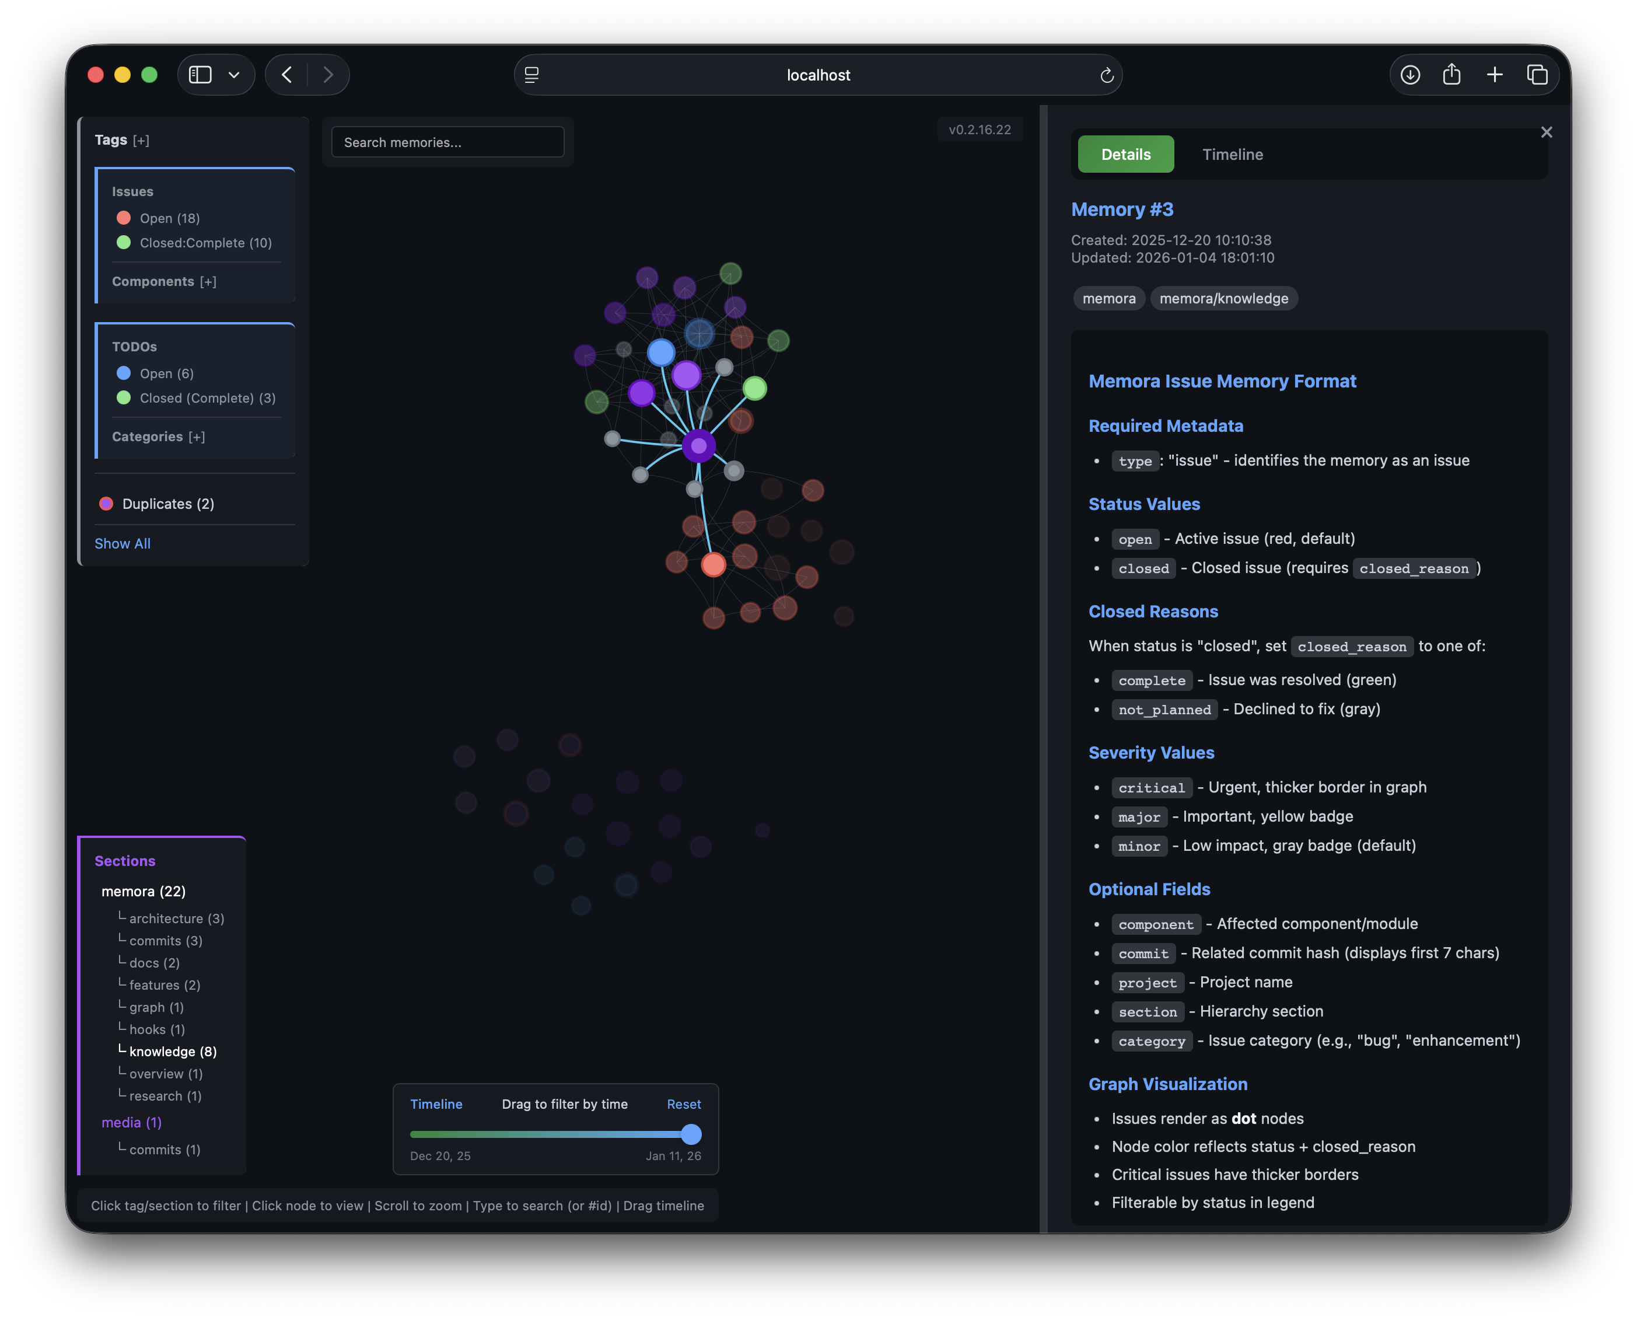The image size is (1637, 1320).
Task: Expand Tags with the [+] control
Action: 141,140
